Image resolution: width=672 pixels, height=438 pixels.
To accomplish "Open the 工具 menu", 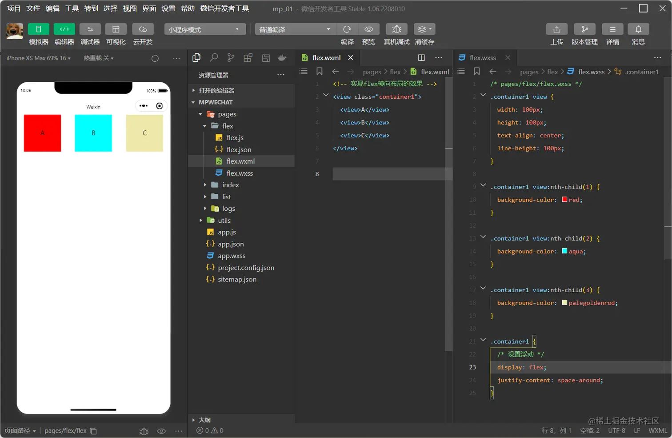I will tap(72, 8).
